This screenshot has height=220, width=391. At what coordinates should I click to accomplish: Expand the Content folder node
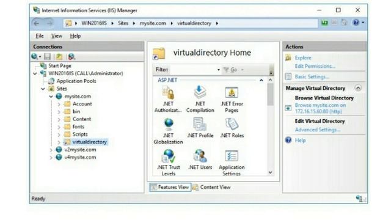(x=59, y=120)
